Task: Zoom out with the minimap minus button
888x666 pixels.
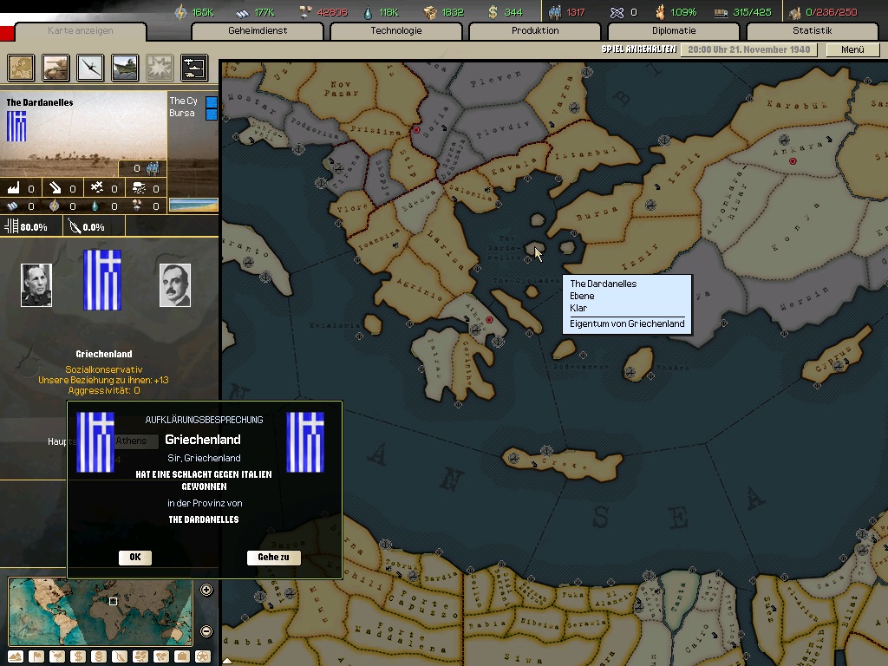Action: coord(206,630)
